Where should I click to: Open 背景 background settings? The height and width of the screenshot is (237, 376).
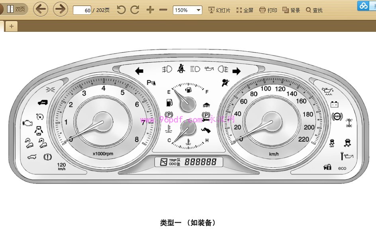[291, 10]
